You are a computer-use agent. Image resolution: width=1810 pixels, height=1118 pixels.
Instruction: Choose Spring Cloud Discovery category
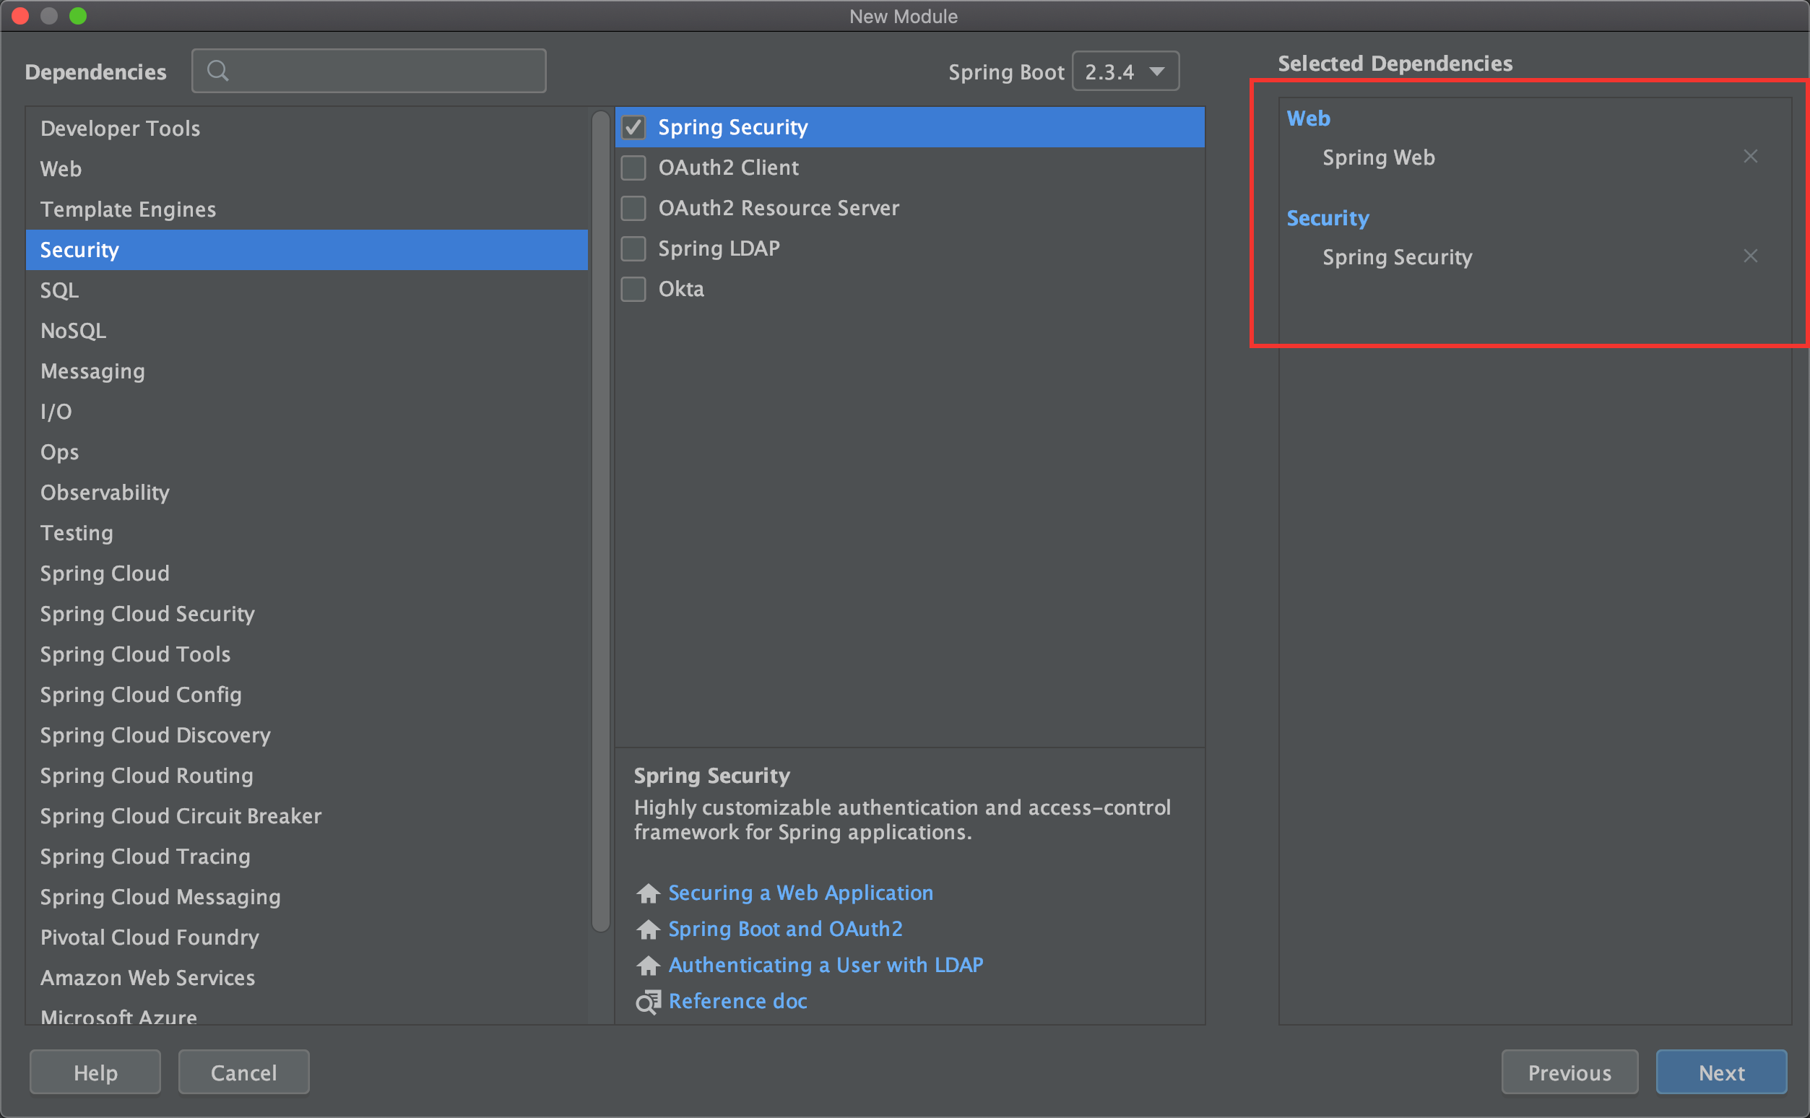(155, 735)
